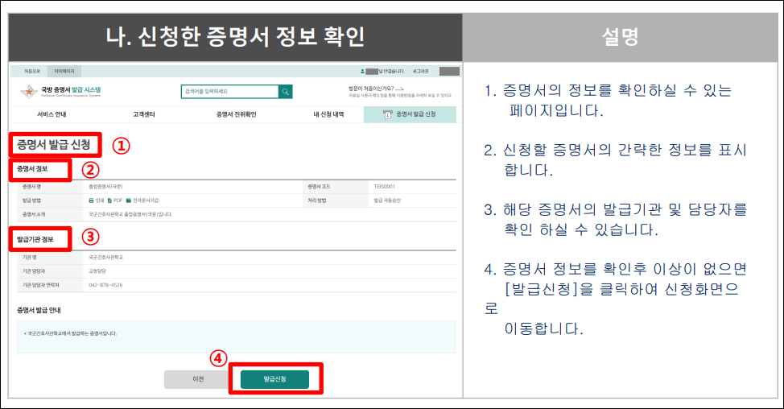Open the 서비스 안내 menu
784x409 pixels.
(x=52, y=114)
